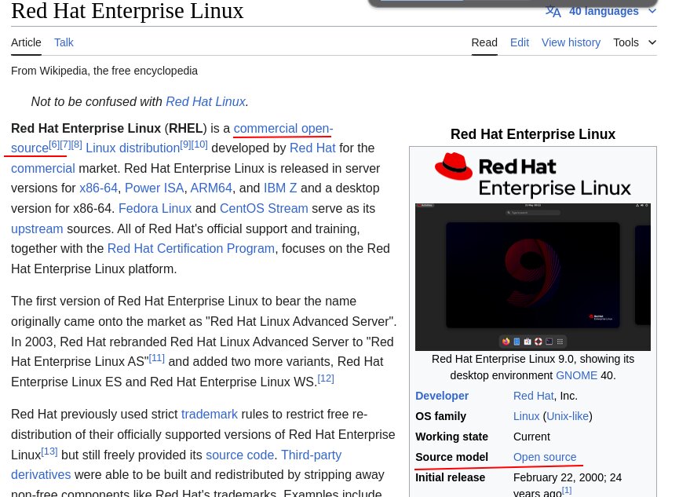Click the Red Hat link in intro paragraph
This screenshot has width=679, height=497.
[312, 148]
